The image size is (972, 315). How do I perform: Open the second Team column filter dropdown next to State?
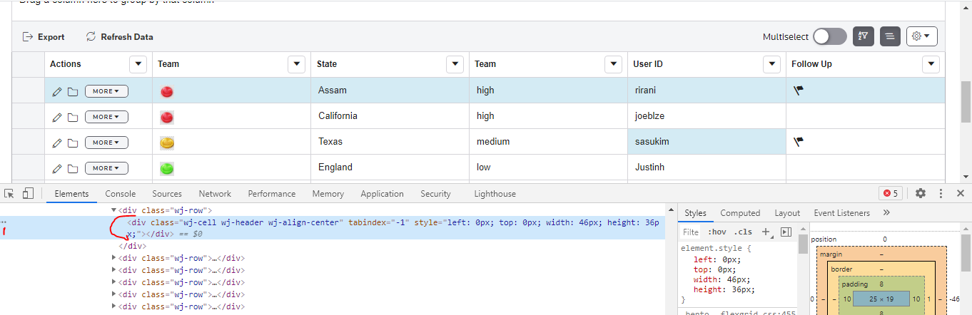614,64
